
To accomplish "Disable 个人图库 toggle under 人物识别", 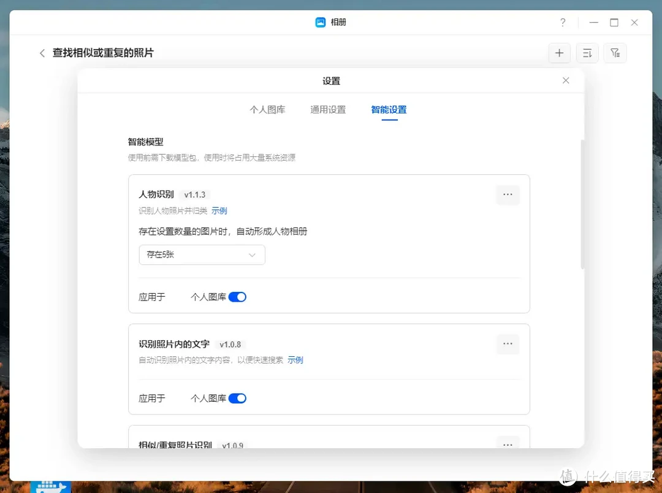I will coord(237,296).
